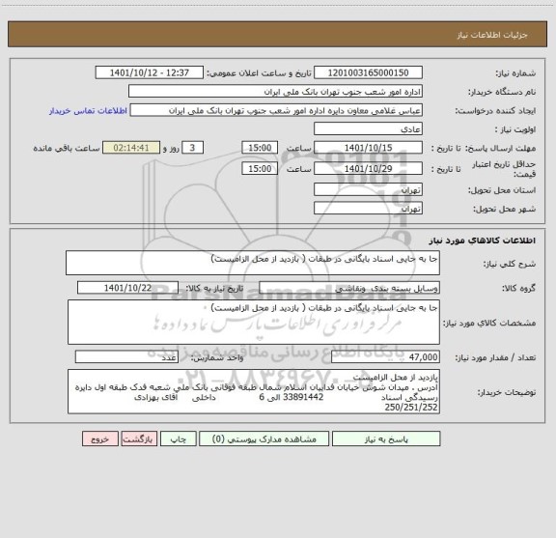Image resolution: width=556 pixels, height=538 pixels.
Task: Click label تاریخ نیاز به کالا
Action: pos(214,288)
